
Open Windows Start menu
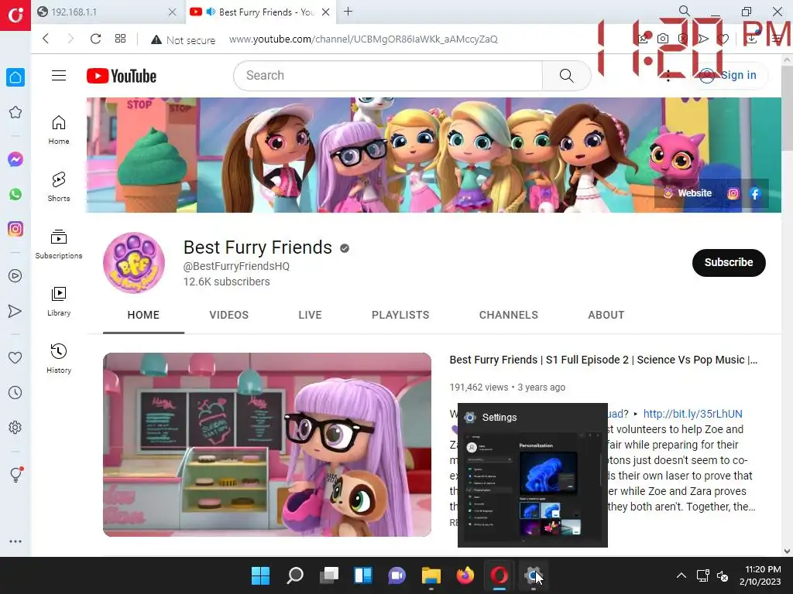click(260, 575)
